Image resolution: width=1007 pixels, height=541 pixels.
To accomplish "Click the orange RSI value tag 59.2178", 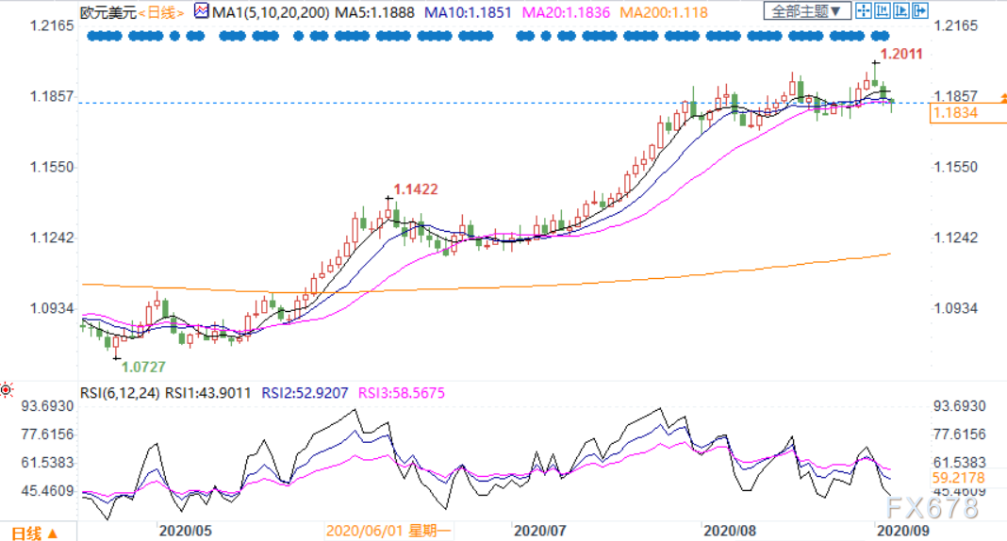I will 958,478.
